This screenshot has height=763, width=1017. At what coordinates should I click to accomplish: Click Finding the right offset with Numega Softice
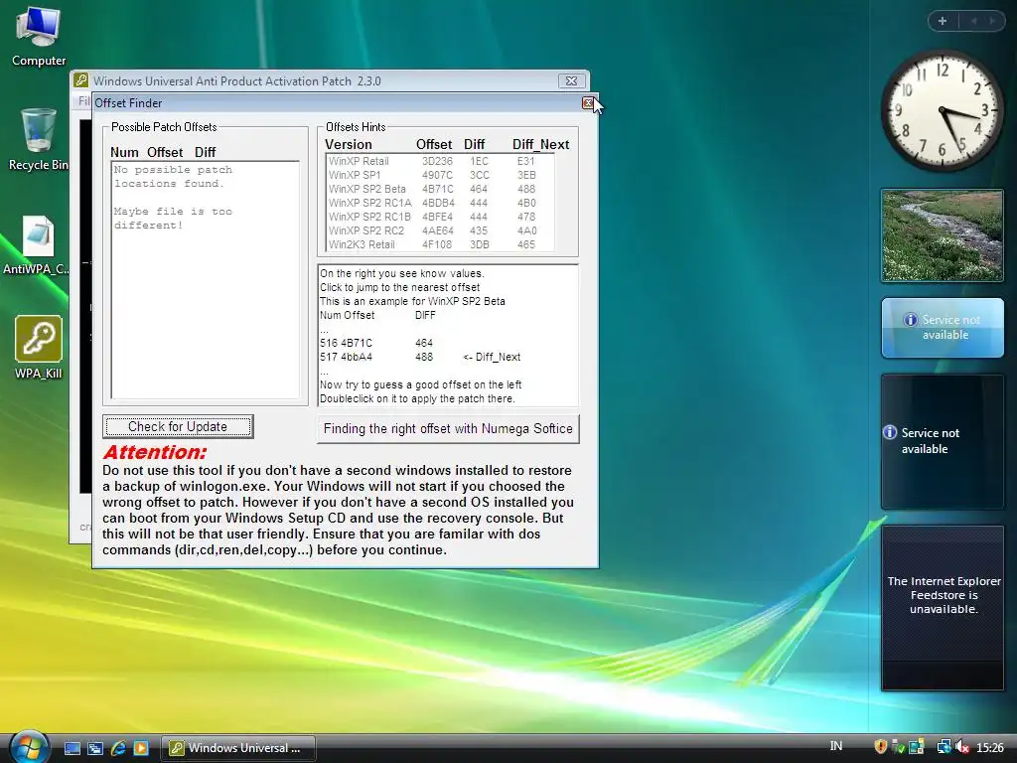tap(448, 428)
